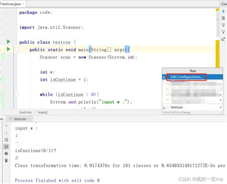This screenshot has width=227, height=184.
Task: Switch to the testcoo run console tab
Action: click(20, 119)
